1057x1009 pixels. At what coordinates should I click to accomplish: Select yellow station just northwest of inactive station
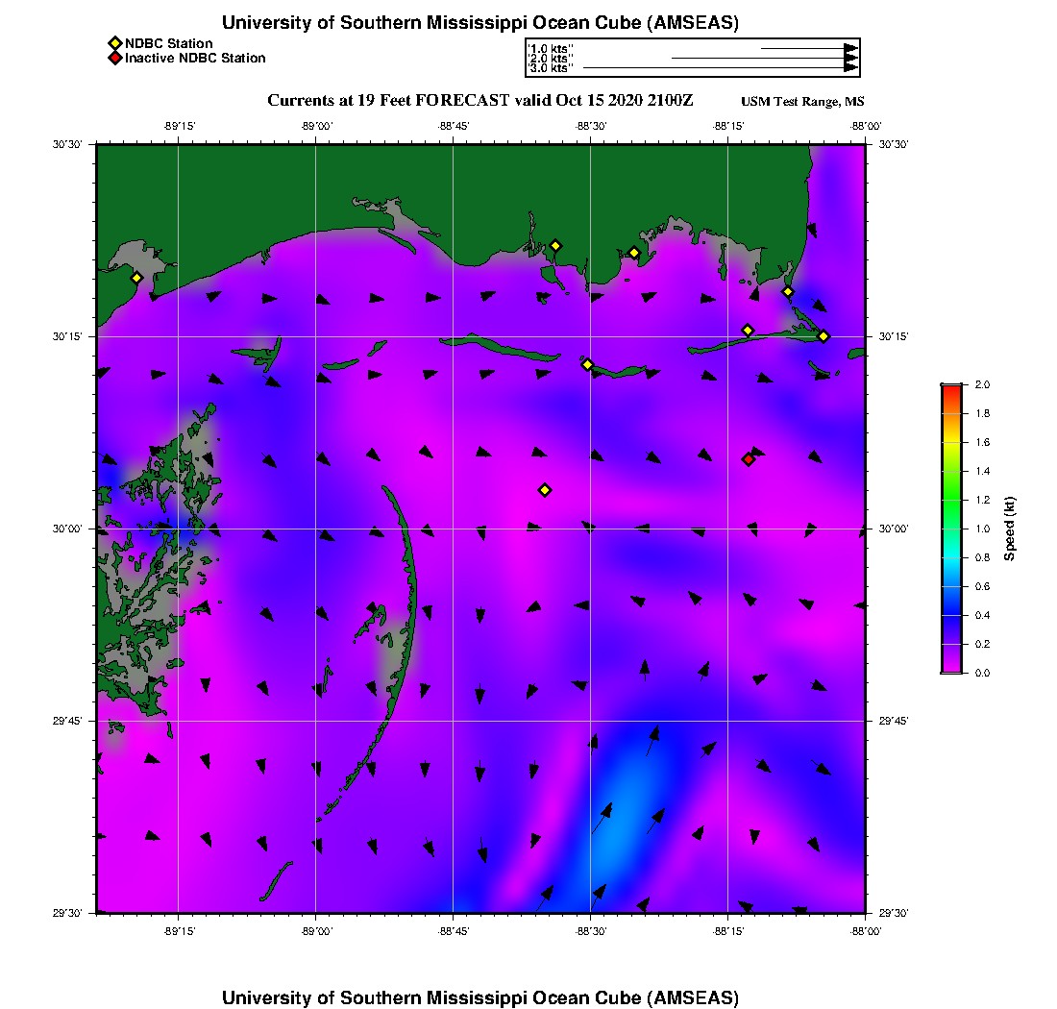coord(748,331)
